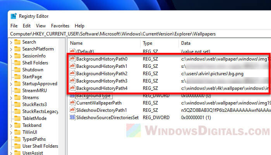Select the StreamMRU folder icon

click(x=17, y=91)
